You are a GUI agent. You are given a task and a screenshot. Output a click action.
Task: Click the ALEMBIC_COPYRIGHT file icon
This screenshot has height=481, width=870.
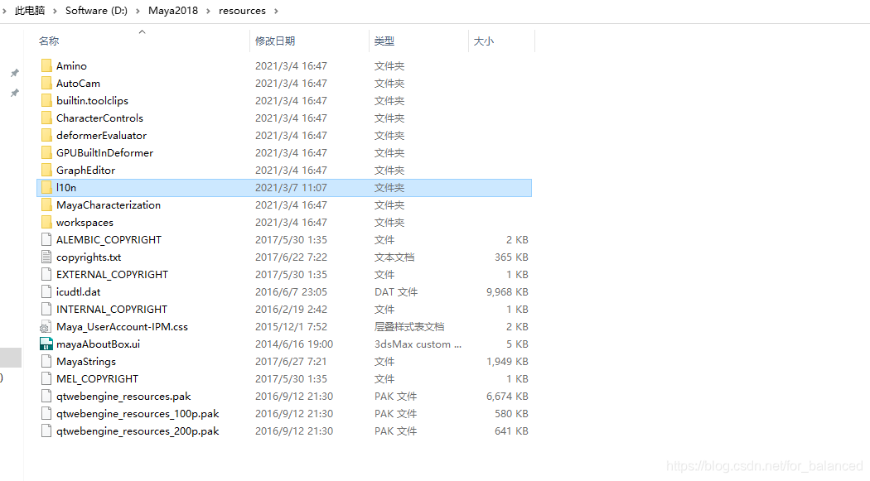pyautogui.click(x=46, y=240)
